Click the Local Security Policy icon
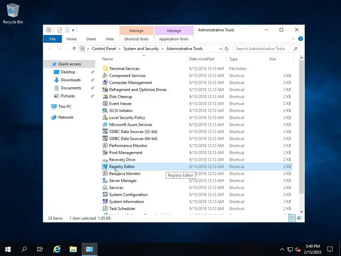The height and width of the screenshot is (256, 341). pos(105,118)
